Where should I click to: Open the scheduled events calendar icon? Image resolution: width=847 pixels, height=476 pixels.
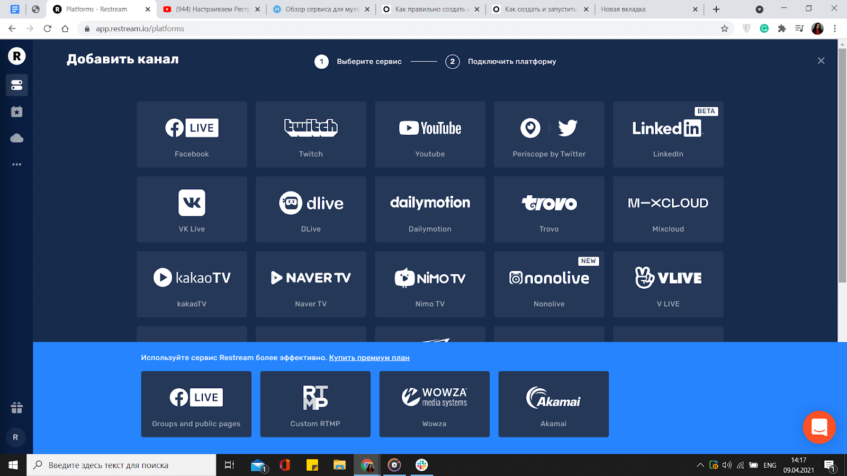click(x=16, y=112)
